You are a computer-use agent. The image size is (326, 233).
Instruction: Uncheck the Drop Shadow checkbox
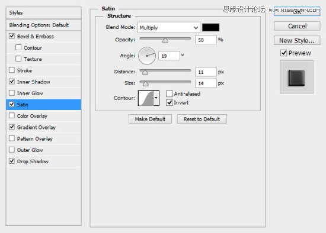tap(12, 161)
